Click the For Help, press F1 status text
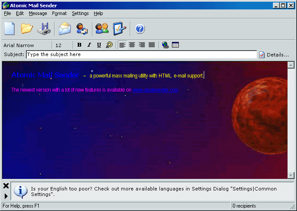Image resolution: width=297 pixels, height=211 pixels. tap(21, 206)
